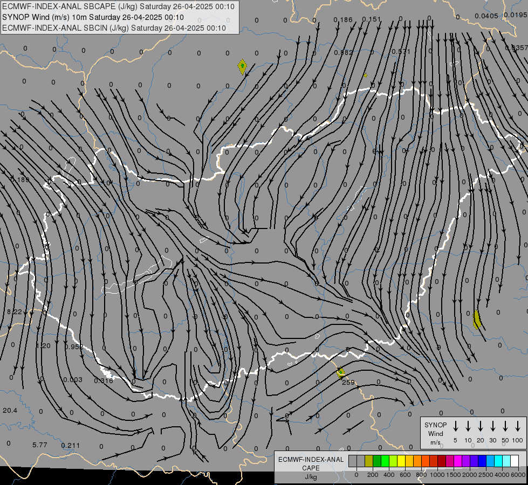This screenshot has width=528, height=485.
Task: Click the 5 m/s wind arrow in legend
Action: pos(455,426)
